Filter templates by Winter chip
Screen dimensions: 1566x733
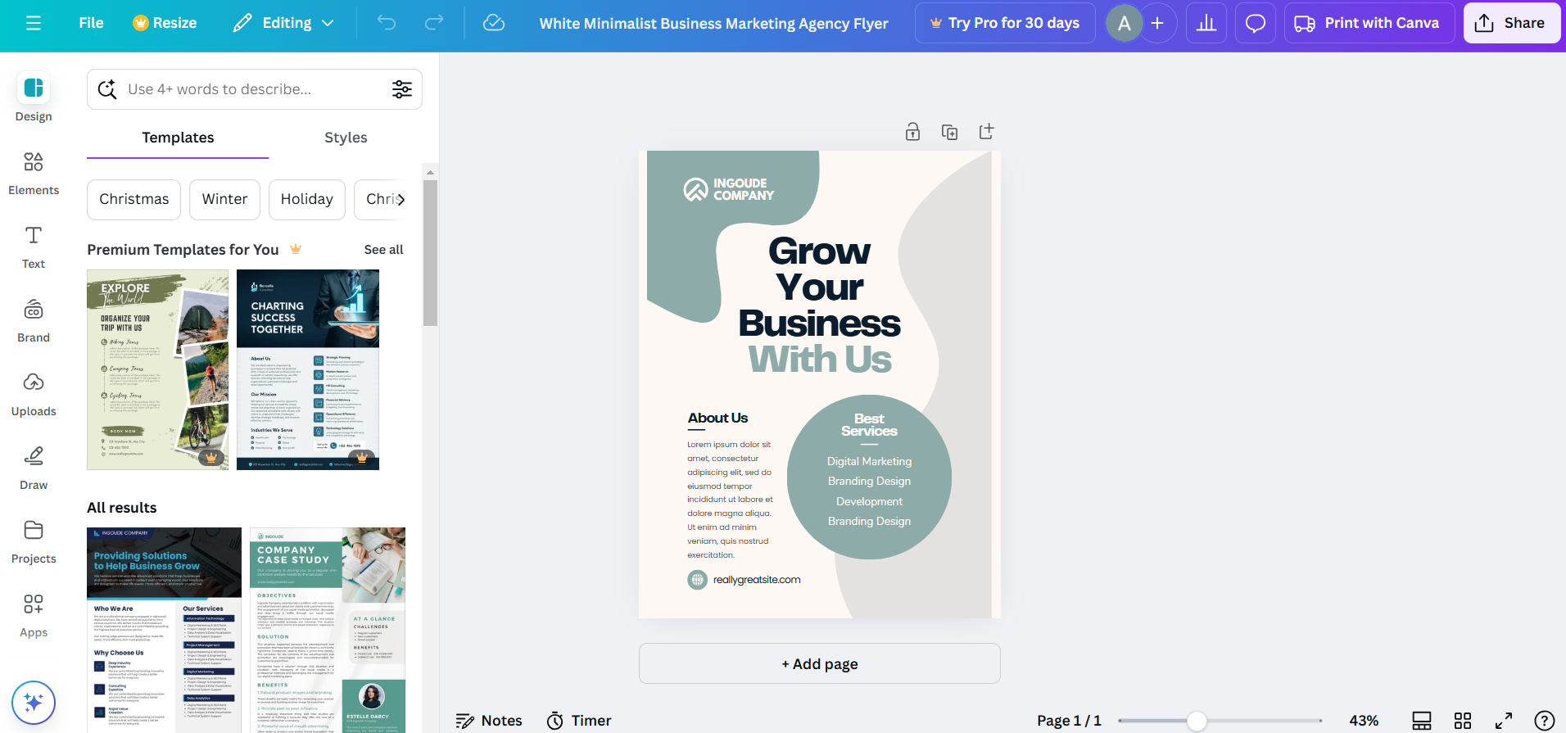[224, 200]
